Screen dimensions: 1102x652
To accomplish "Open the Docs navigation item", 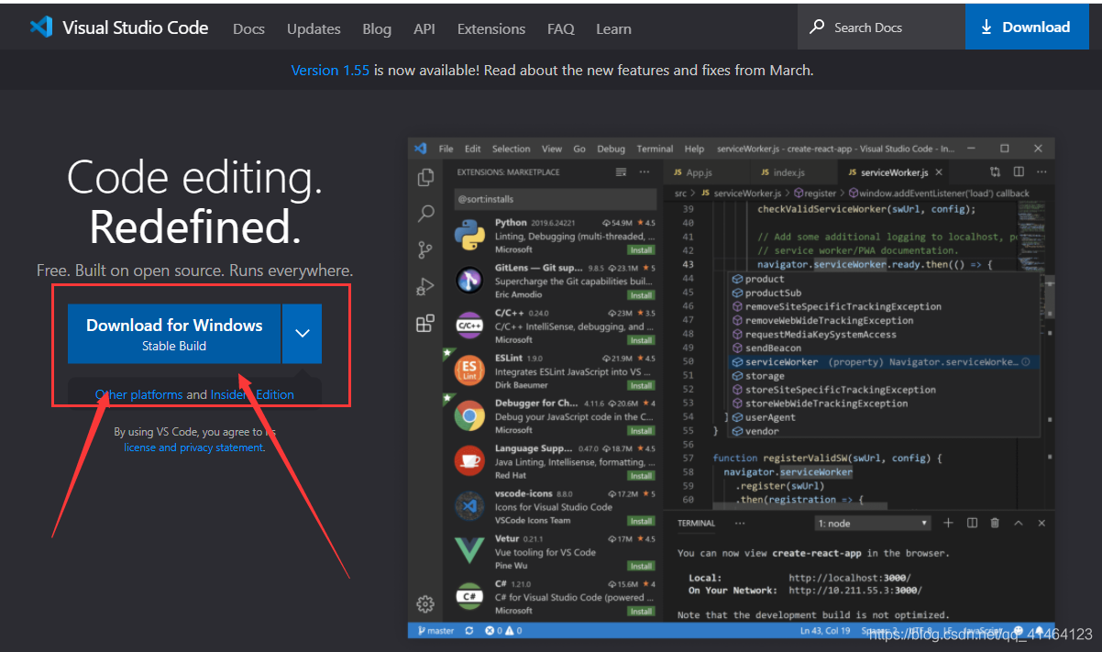I will 248,28.
